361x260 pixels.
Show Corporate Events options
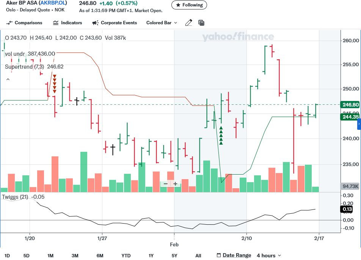point(115,23)
